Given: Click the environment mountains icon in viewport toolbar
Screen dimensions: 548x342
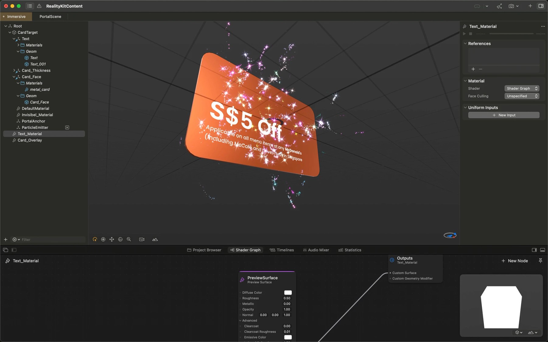Looking at the screenshot, I should (x=155, y=239).
